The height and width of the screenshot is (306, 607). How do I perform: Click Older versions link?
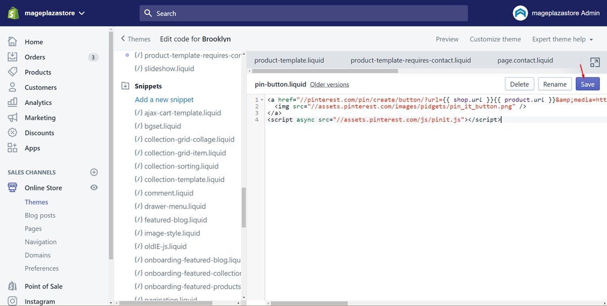click(329, 84)
